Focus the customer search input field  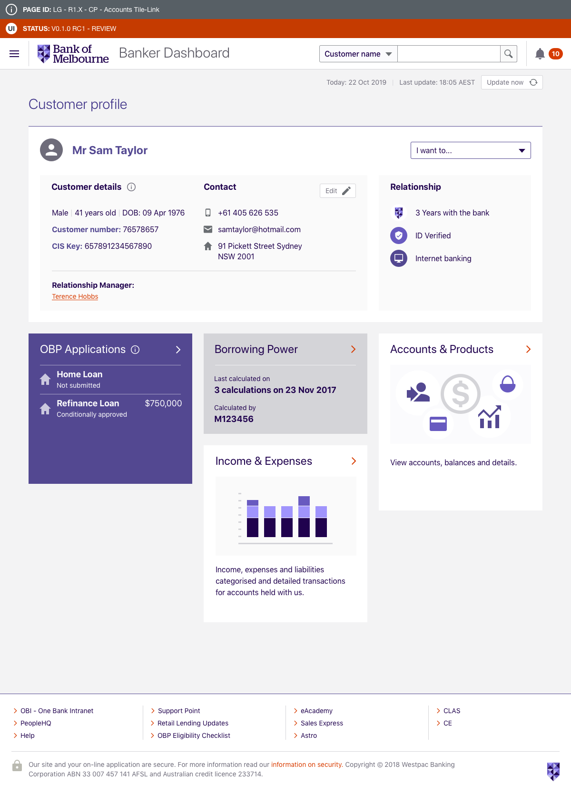(x=449, y=54)
